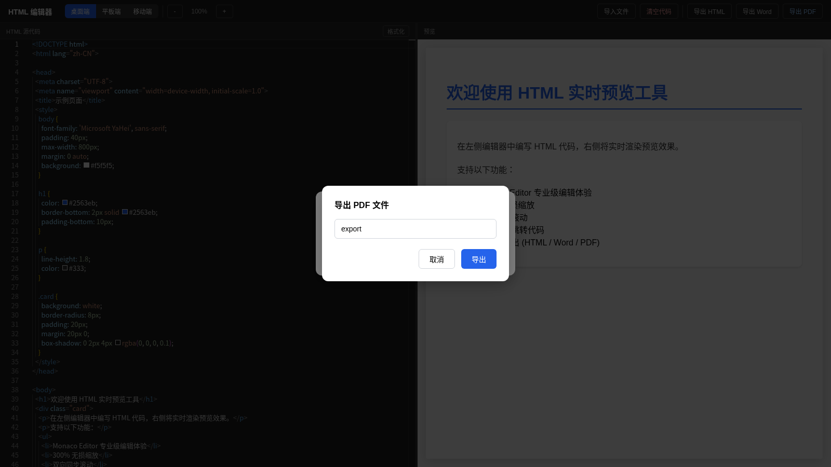Click the 导出 PDF toolbar button
831x467 pixels.
point(802,11)
